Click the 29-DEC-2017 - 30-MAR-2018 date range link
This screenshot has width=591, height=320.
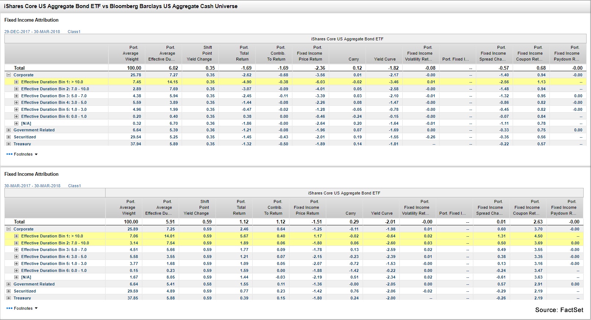tap(32, 32)
